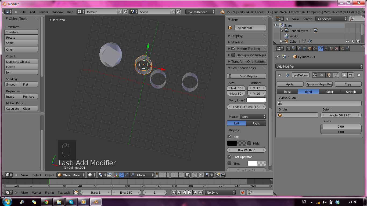Open the Help menu
Screen dimensions: 367x206
click(70, 12)
